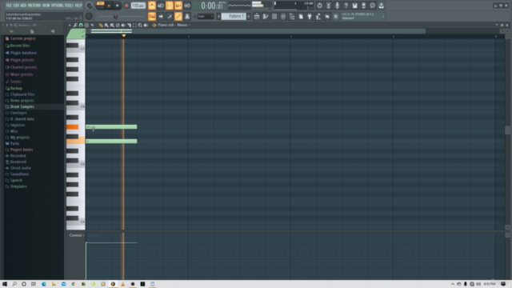Open the PATTERNS menu
Screen dimensions: 512x288
pyautogui.click(x=34, y=6)
